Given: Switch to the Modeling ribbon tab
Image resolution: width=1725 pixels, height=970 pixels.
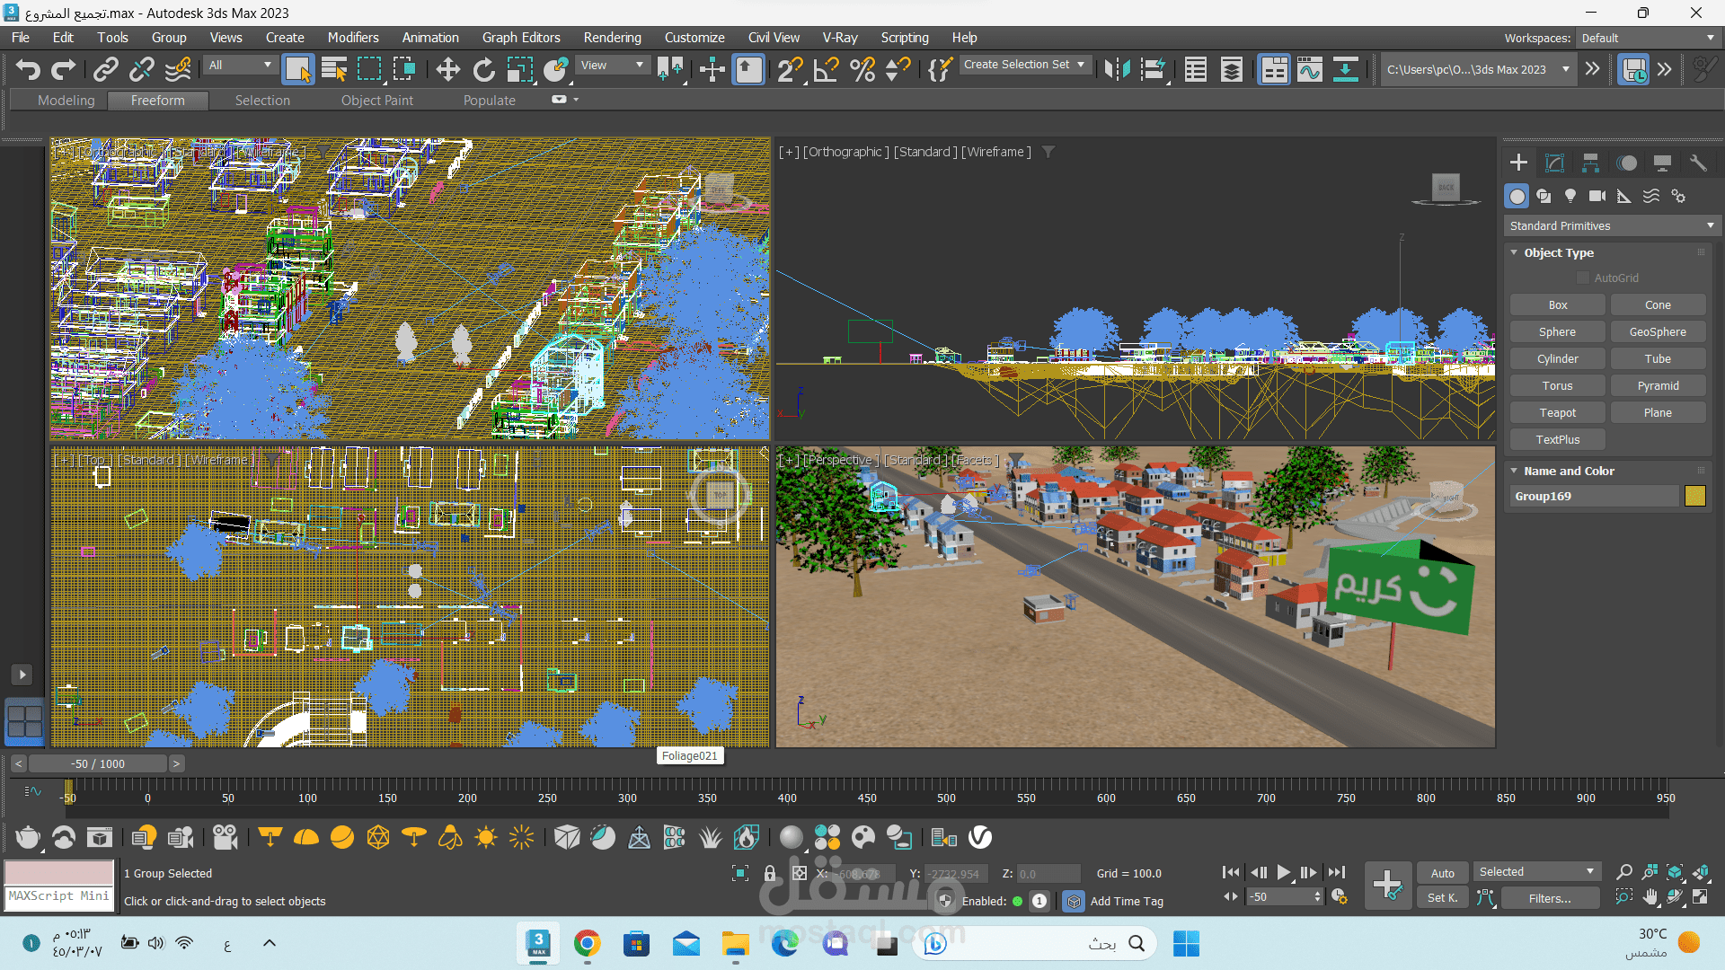Looking at the screenshot, I should [x=66, y=101].
